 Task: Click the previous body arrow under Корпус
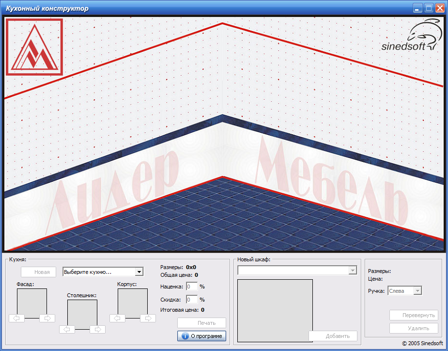tap(117, 318)
